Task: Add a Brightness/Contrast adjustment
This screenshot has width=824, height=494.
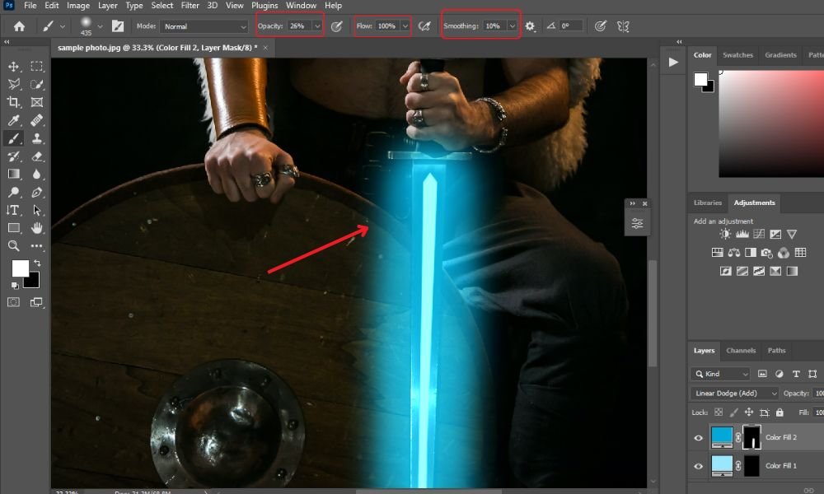Action: [x=725, y=234]
